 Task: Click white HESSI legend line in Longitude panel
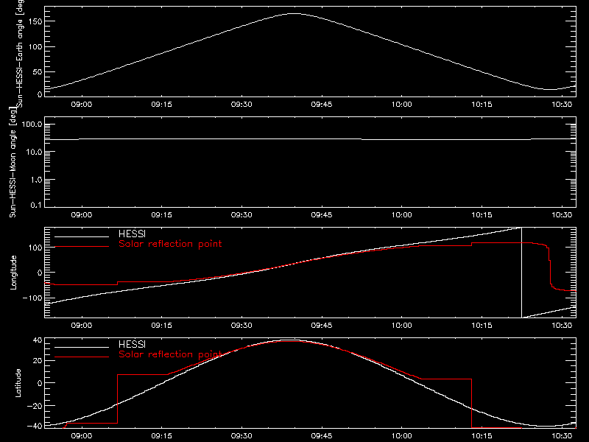82,236
